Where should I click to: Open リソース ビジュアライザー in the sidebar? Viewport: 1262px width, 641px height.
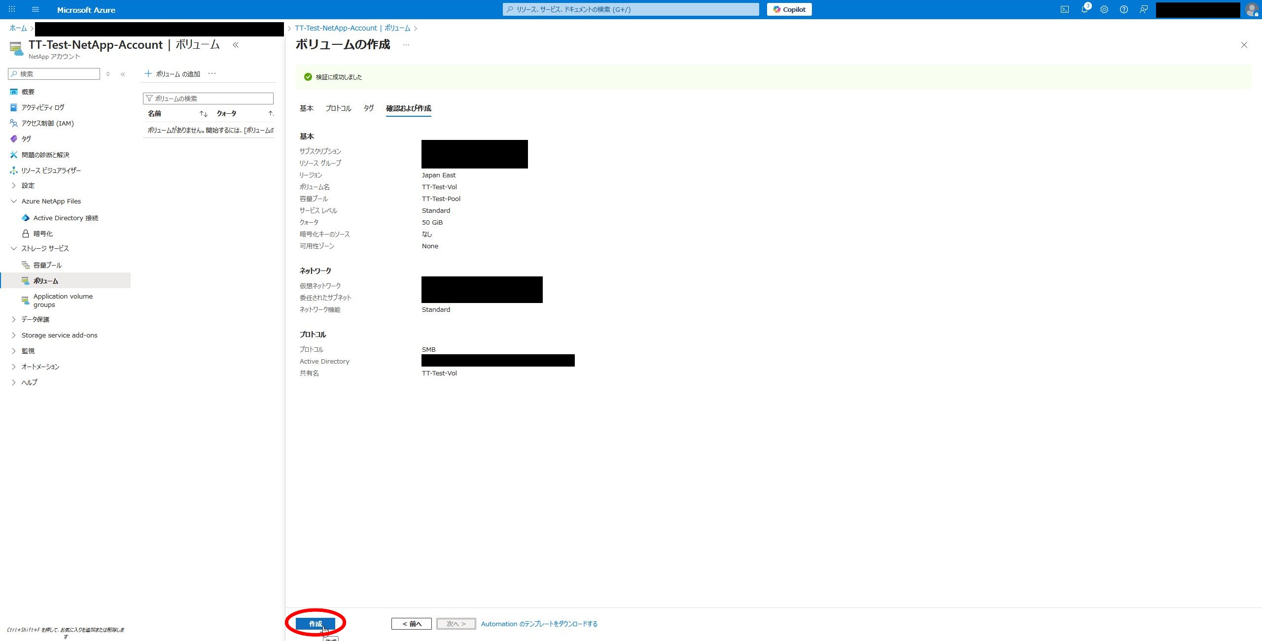(x=50, y=170)
